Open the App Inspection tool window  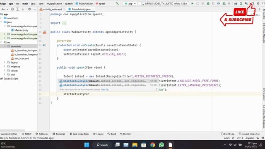[x=79, y=134]
